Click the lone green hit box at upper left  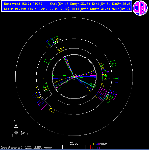tap(48, 60)
